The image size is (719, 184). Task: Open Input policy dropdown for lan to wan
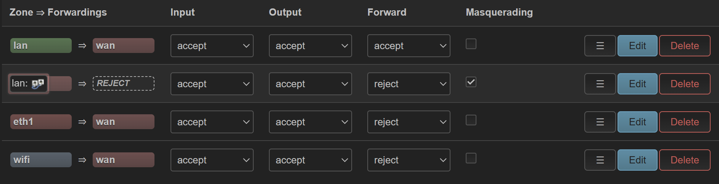pyautogui.click(x=212, y=46)
